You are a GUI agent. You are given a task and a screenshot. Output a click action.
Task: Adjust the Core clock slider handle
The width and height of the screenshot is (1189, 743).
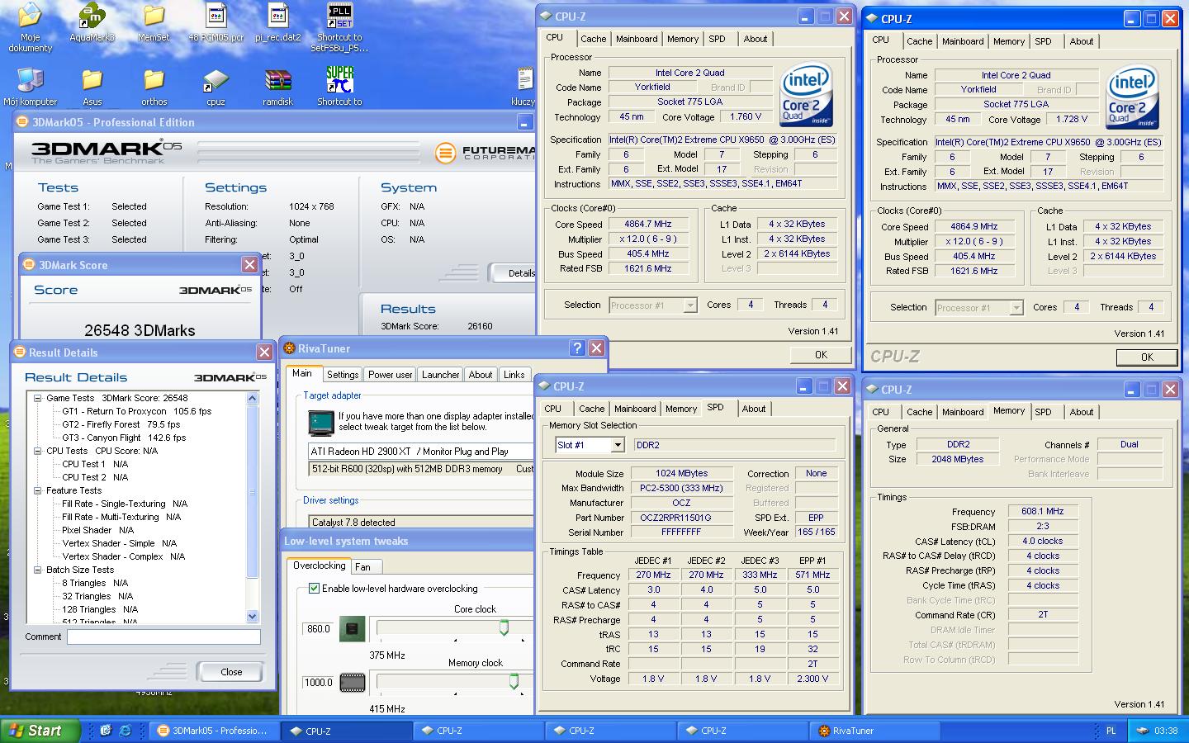point(504,629)
